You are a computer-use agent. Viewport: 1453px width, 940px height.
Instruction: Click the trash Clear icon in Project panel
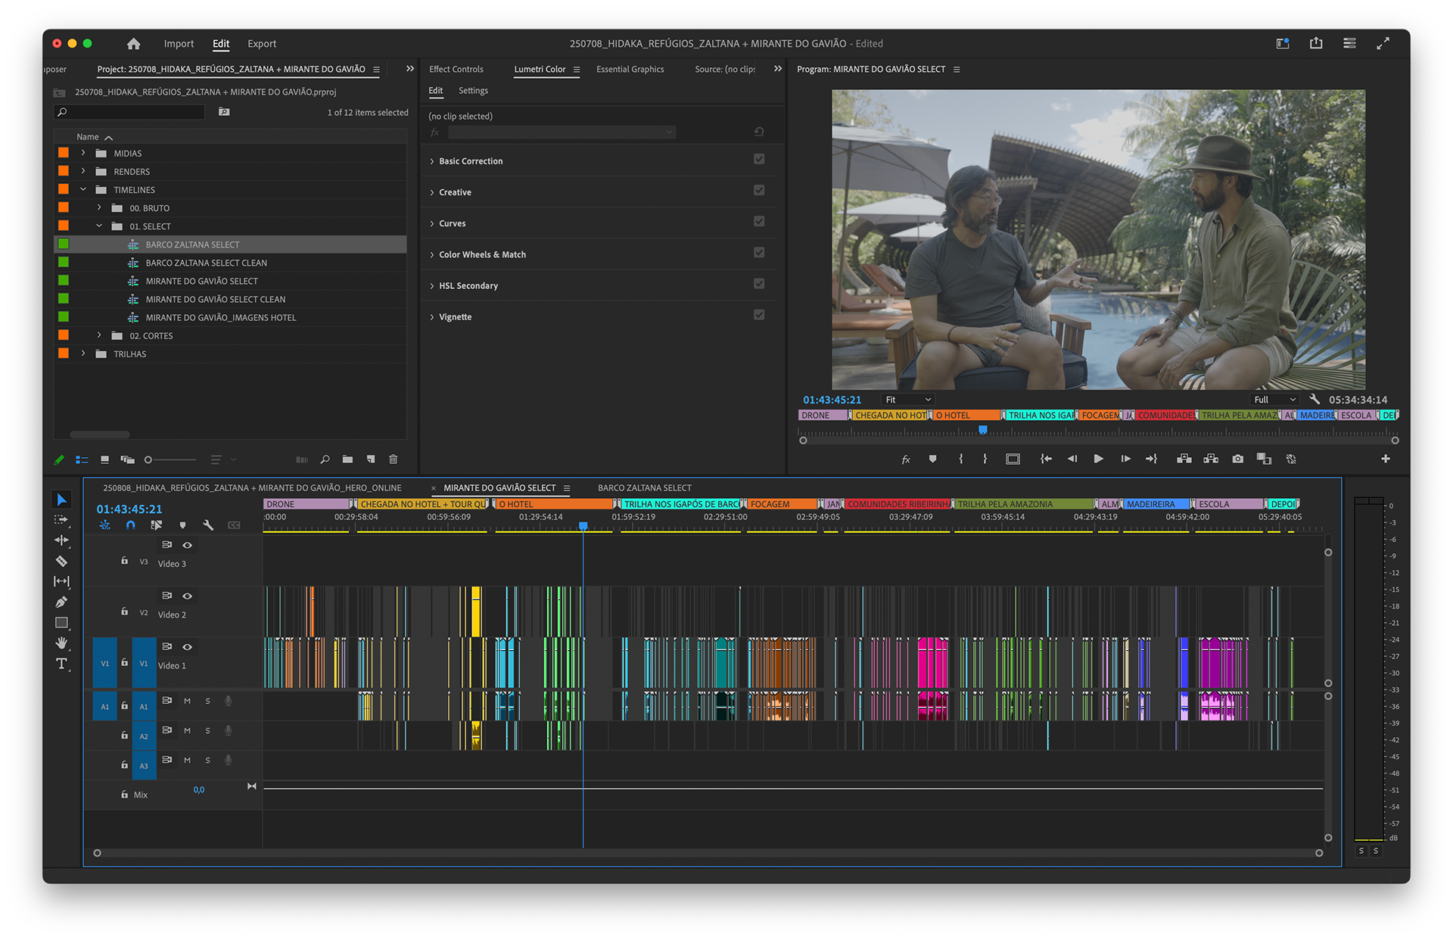pyautogui.click(x=394, y=459)
